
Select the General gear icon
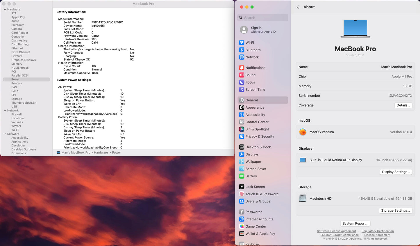pyautogui.click(x=242, y=100)
